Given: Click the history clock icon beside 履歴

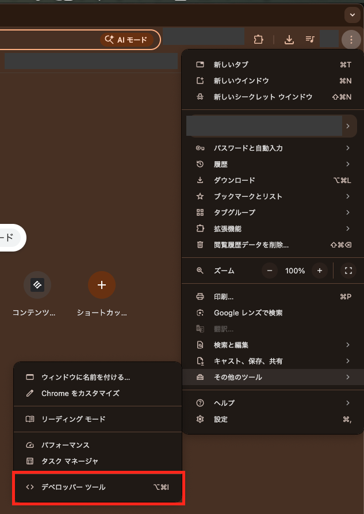Looking at the screenshot, I should (x=200, y=164).
